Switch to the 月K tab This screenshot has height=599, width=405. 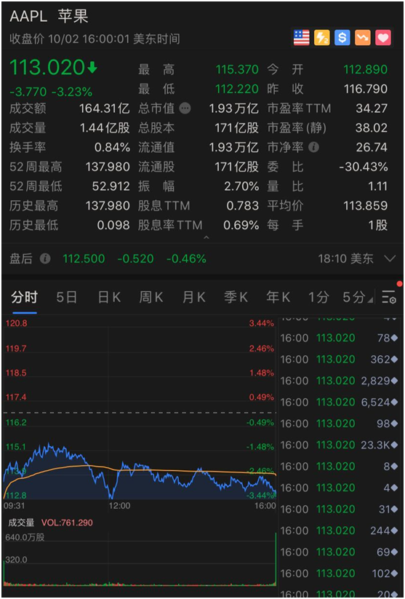[x=194, y=297]
